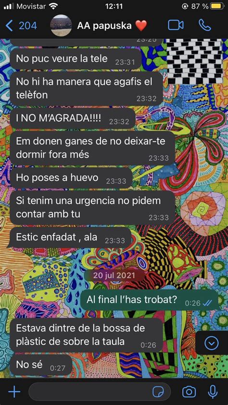Jump to latest messages with down-arrow button
This screenshot has height=405, width=228.
tap(212, 343)
